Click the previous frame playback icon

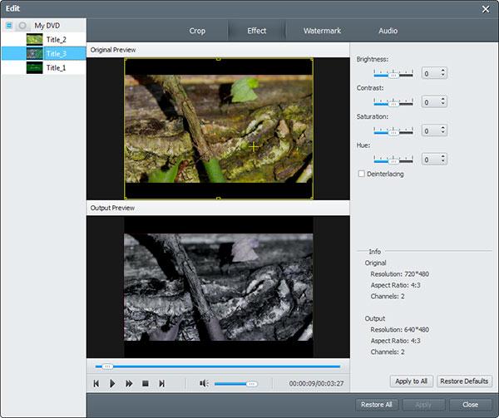point(96,384)
